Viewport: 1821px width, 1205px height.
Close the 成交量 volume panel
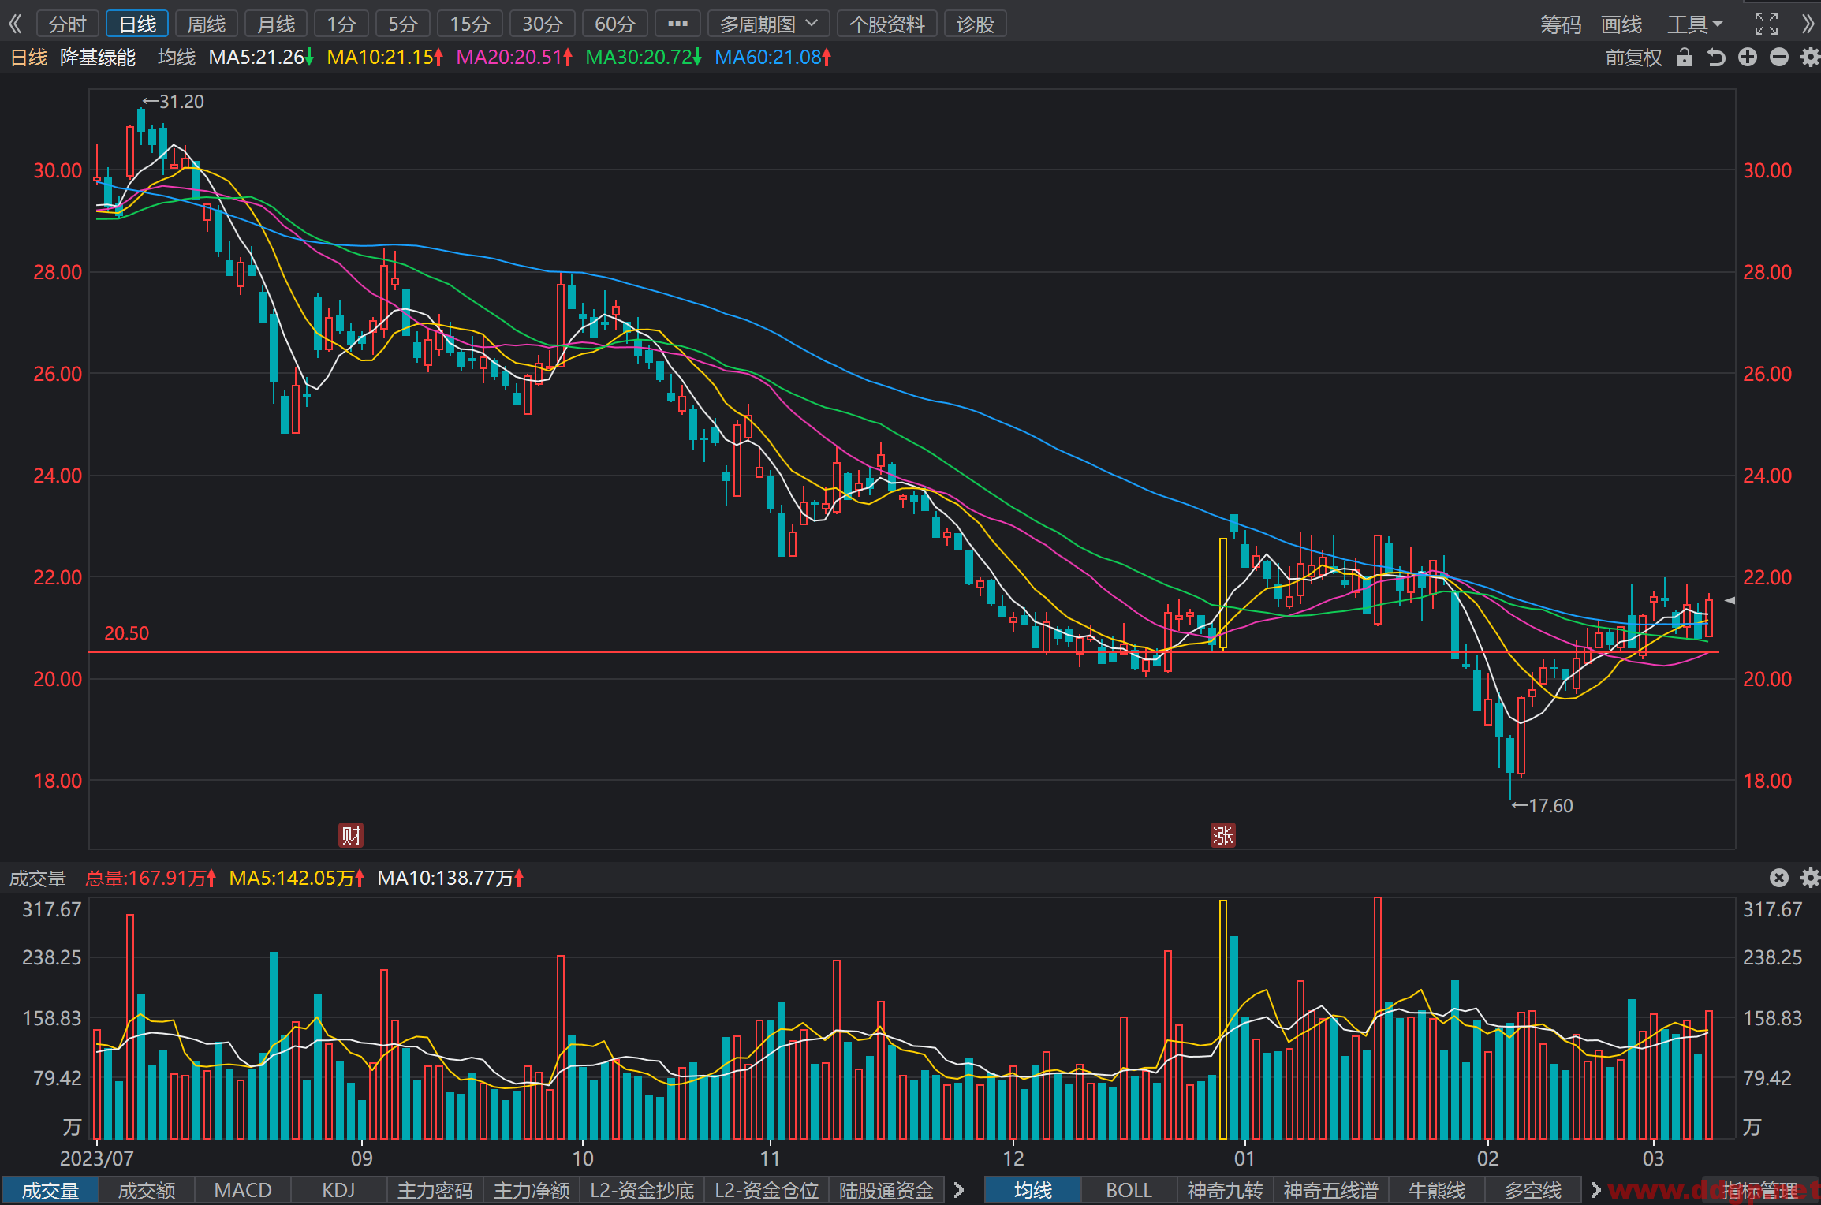tap(1779, 878)
